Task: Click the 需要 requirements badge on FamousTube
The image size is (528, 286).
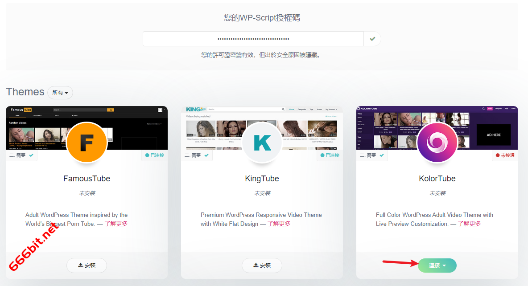Action: (21, 155)
